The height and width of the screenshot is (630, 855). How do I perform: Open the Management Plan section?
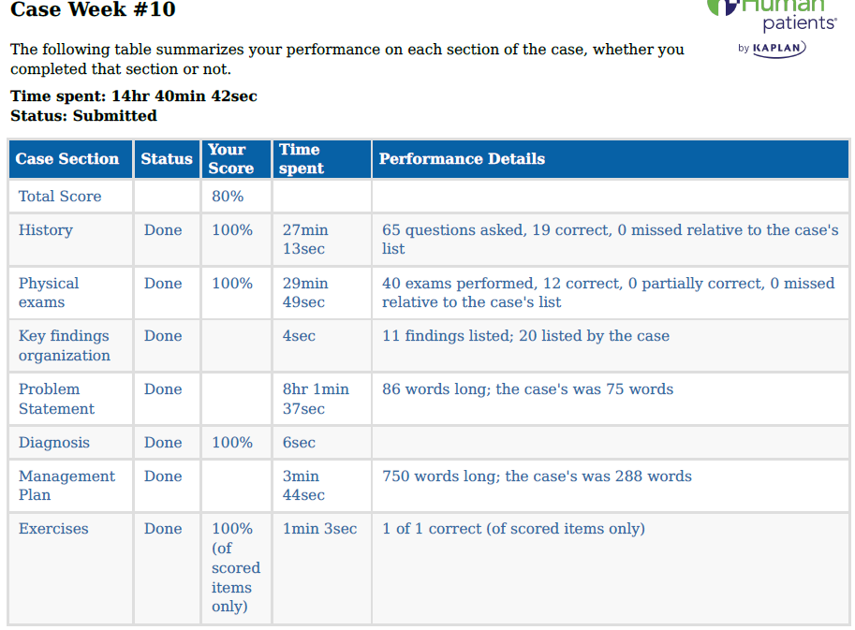66,486
